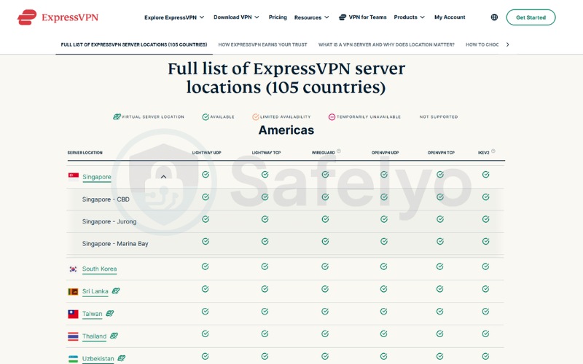Click the VPN for Teams icon
Screen dimensions: 583x364
pos(343,17)
